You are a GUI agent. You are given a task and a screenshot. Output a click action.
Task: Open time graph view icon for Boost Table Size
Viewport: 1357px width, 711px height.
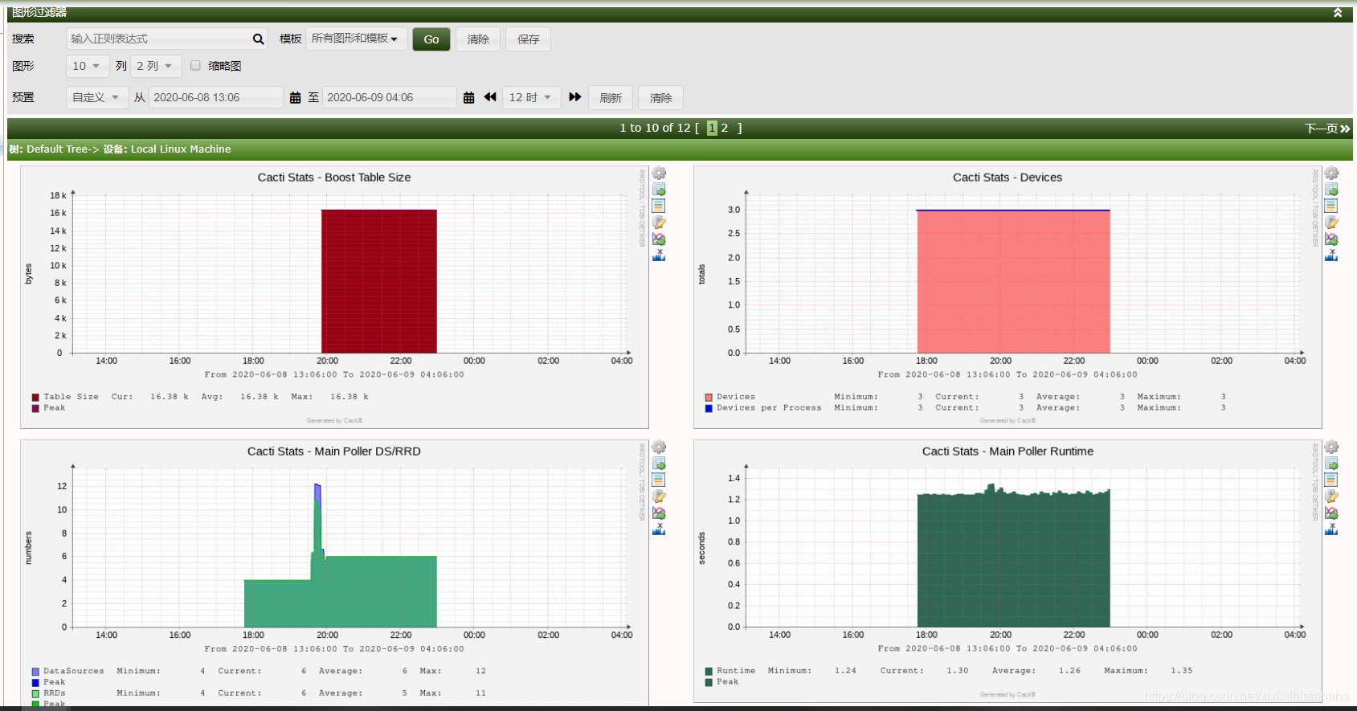point(659,206)
